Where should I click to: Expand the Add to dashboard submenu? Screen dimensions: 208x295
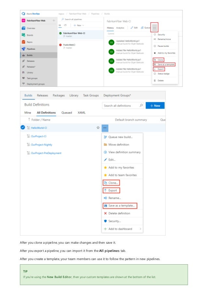tap(122, 229)
